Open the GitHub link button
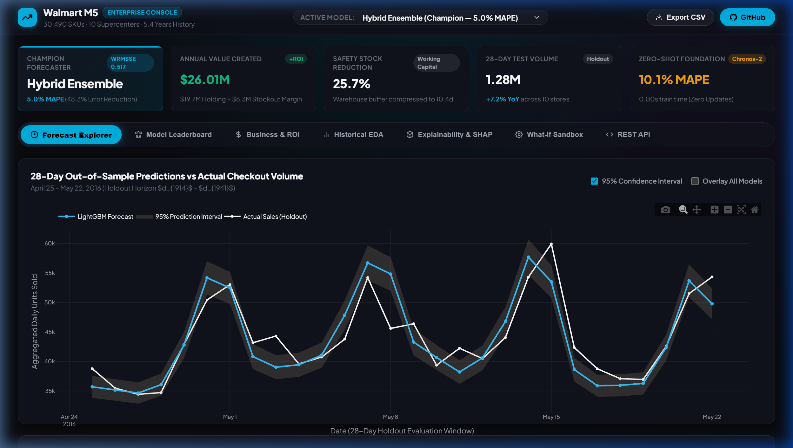 [748, 17]
